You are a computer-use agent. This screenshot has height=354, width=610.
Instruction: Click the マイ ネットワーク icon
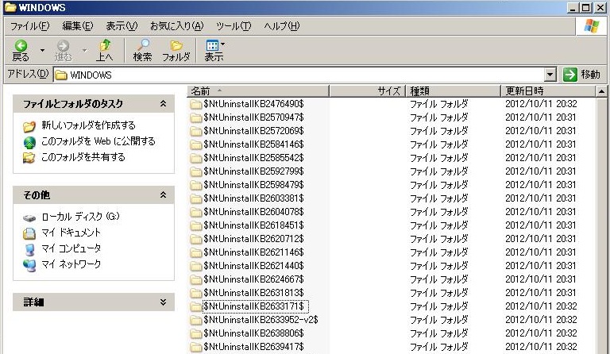(x=29, y=265)
